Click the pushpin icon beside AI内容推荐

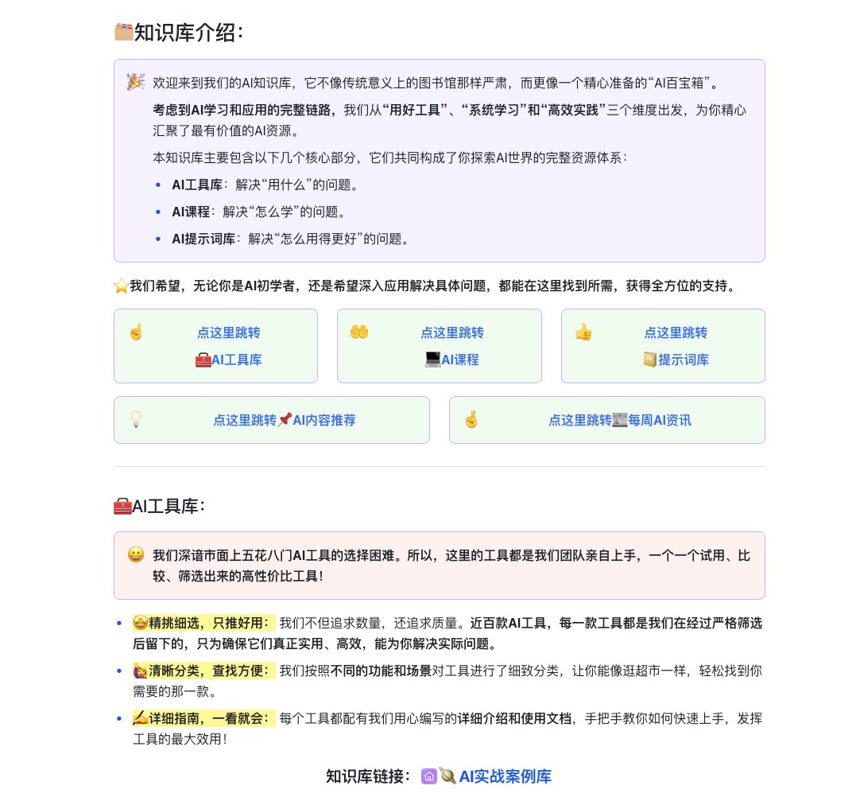[x=285, y=421]
